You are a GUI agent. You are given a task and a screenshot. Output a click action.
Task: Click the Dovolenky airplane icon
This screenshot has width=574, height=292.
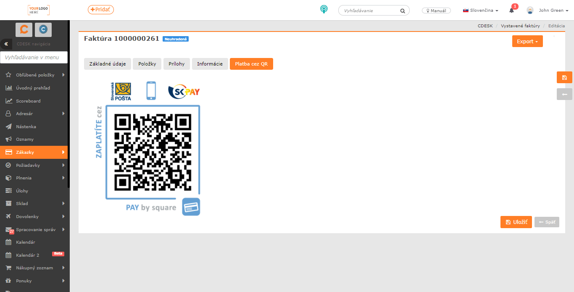click(8, 216)
